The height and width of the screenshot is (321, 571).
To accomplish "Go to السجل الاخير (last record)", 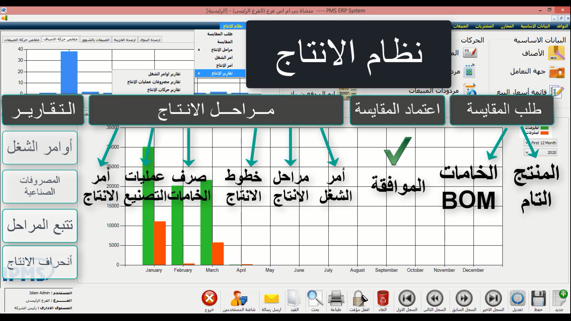I will [x=493, y=299].
